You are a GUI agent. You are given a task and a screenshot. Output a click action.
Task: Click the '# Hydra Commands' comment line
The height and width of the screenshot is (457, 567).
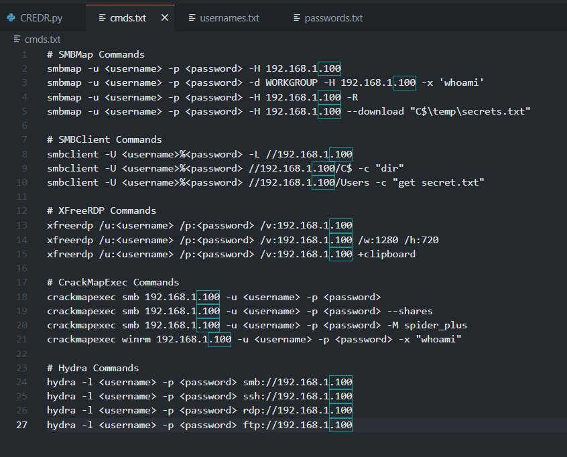[x=92, y=368]
